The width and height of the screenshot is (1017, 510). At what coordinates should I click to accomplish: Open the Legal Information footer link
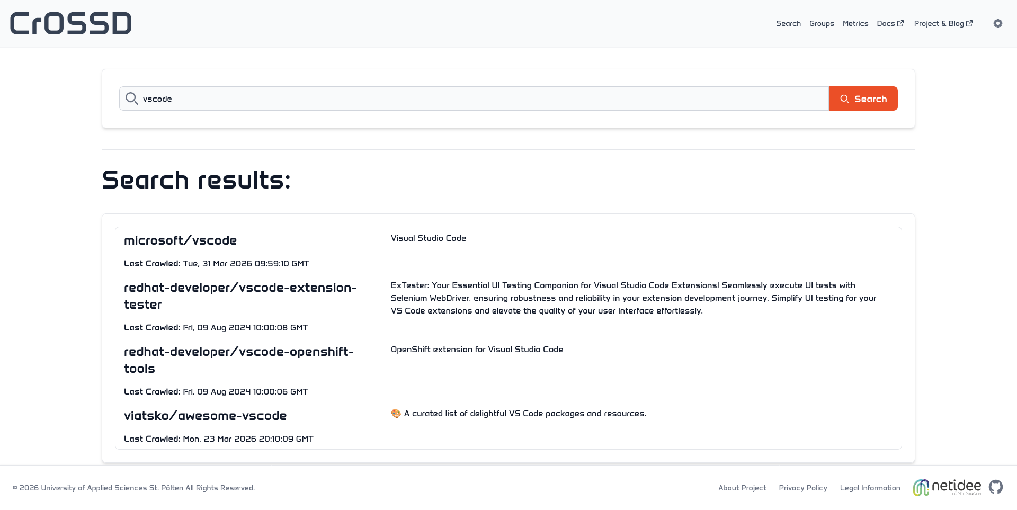click(870, 488)
